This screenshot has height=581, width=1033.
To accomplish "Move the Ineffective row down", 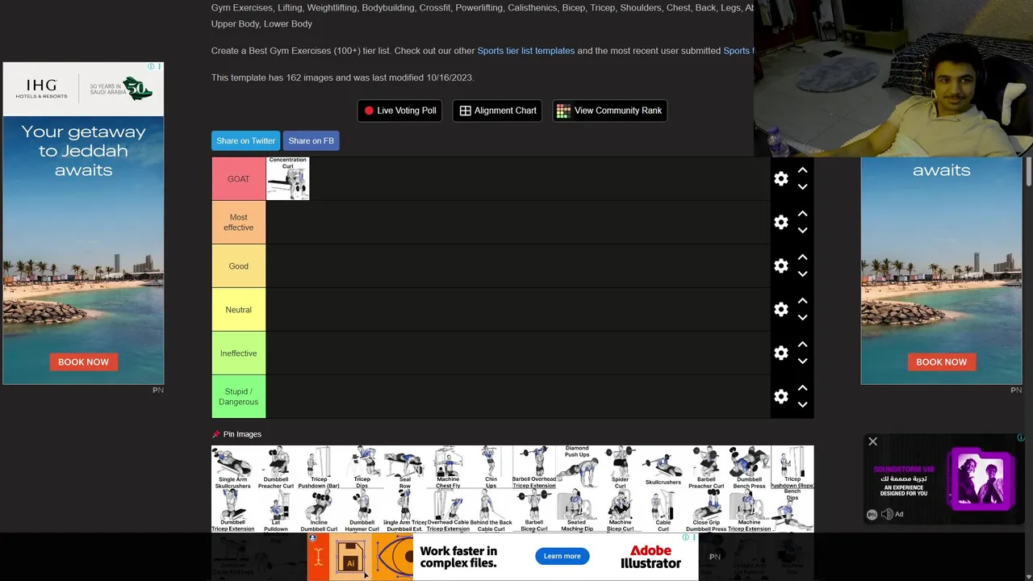I will (802, 362).
